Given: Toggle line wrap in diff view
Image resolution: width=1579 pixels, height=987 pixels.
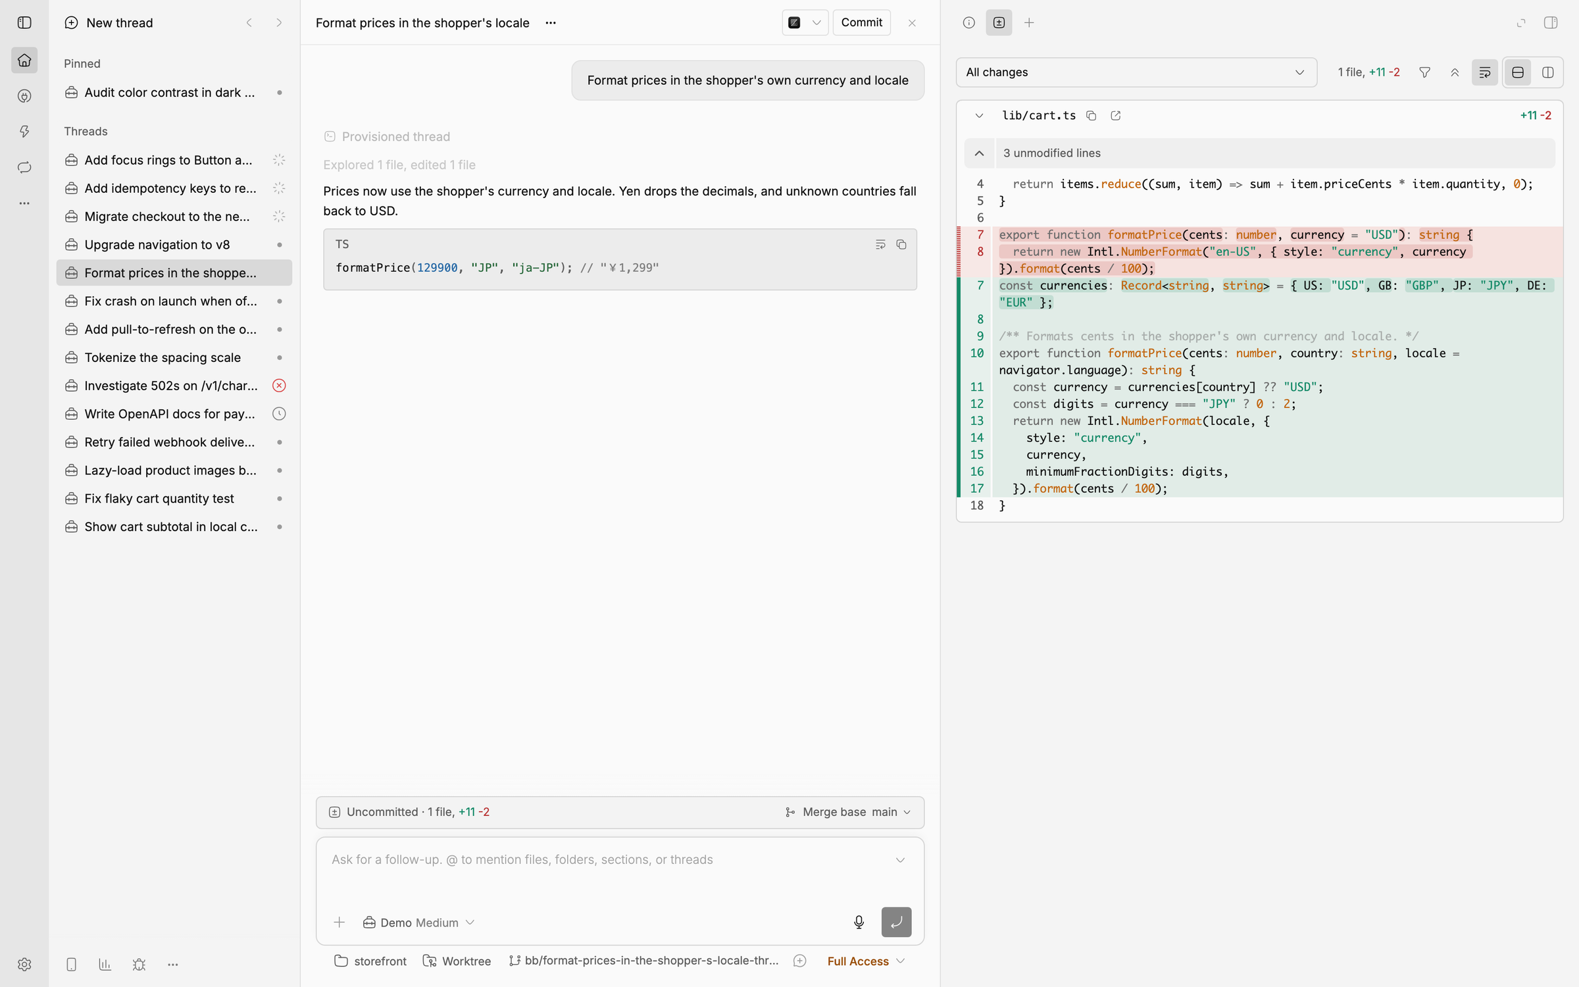Looking at the screenshot, I should click(1485, 72).
